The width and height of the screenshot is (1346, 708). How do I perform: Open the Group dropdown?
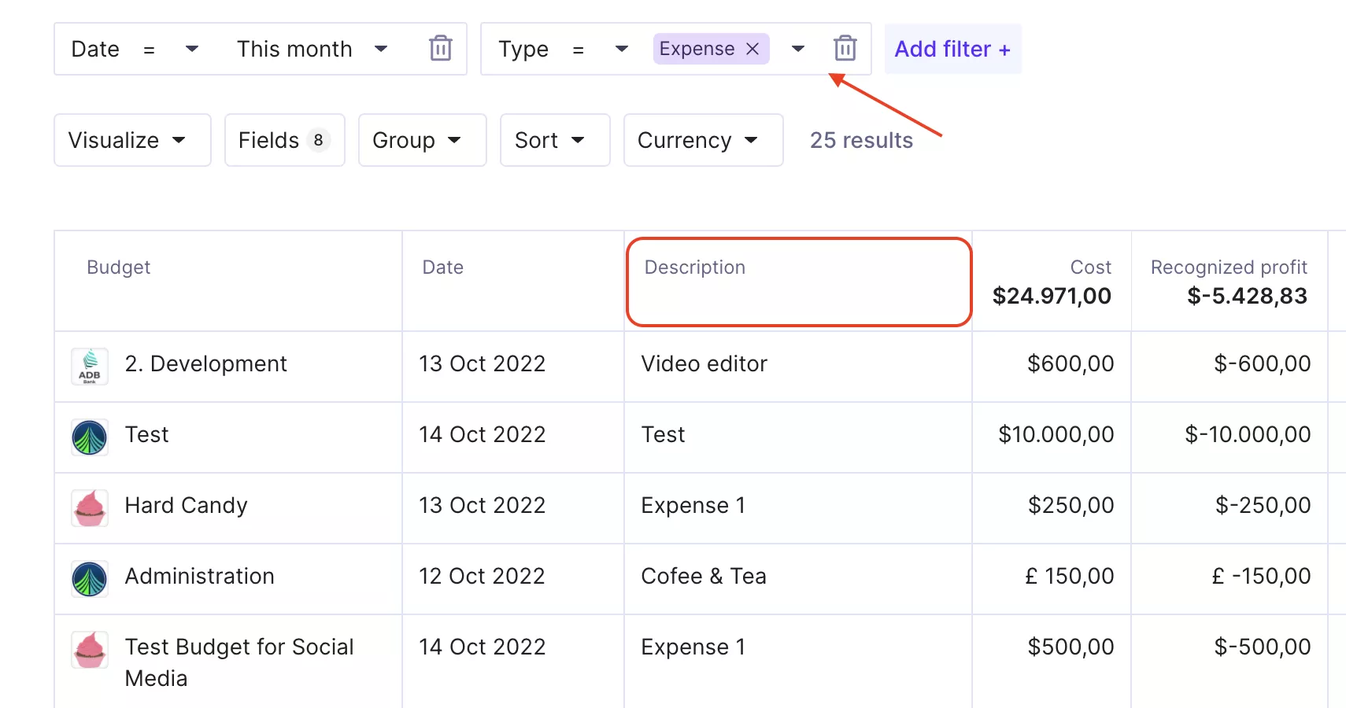pos(422,140)
